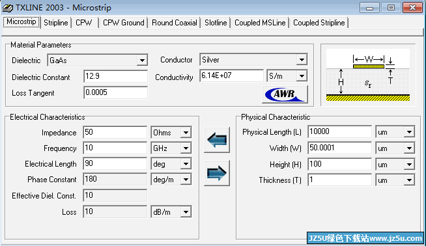Click the Loss Tangent input field
Viewport: 426px width, 246px height.
(116, 92)
